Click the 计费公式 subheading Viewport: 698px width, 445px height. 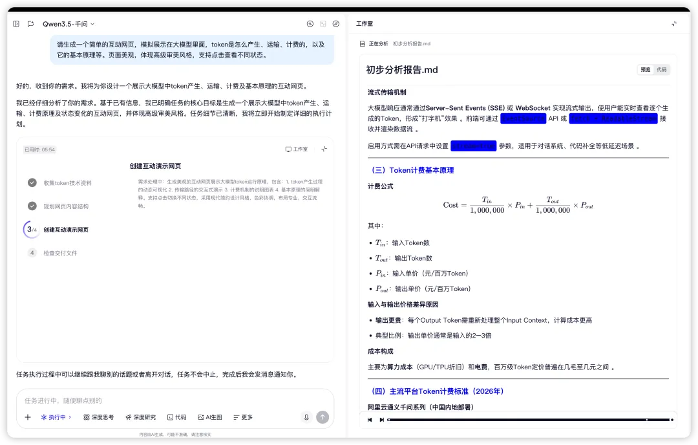click(x=381, y=186)
